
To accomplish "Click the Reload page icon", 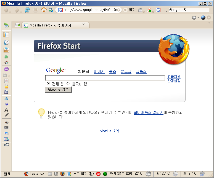I will coord(27,10).
